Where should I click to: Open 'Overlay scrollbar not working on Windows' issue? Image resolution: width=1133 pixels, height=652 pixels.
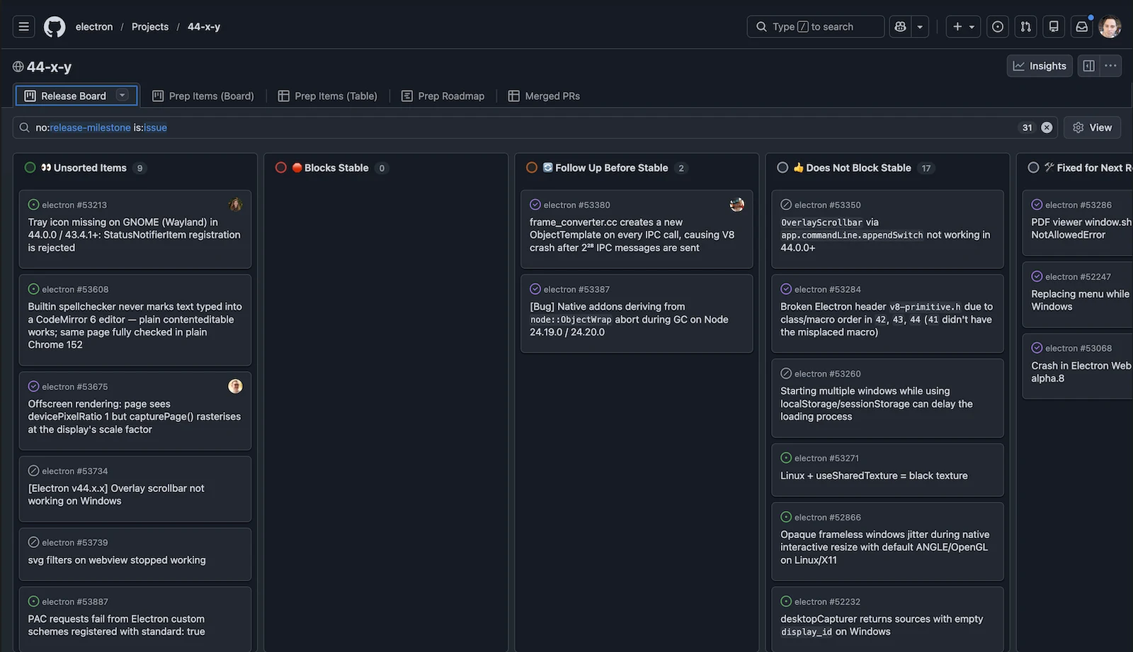tap(116, 495)
